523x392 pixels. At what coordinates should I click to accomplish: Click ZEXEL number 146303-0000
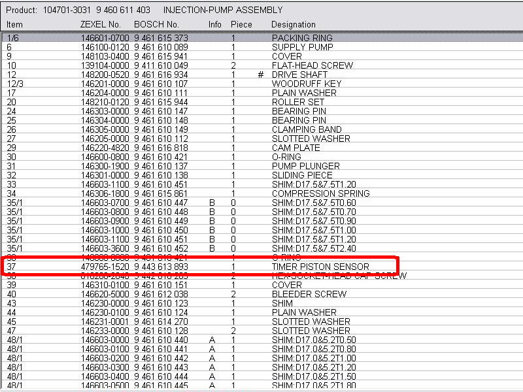point(105,111)
